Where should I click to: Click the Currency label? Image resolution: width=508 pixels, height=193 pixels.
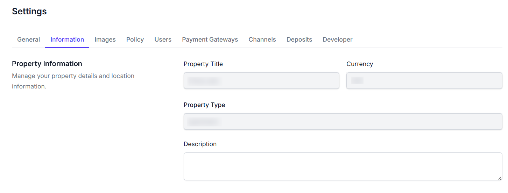click(x=359, y=64)
